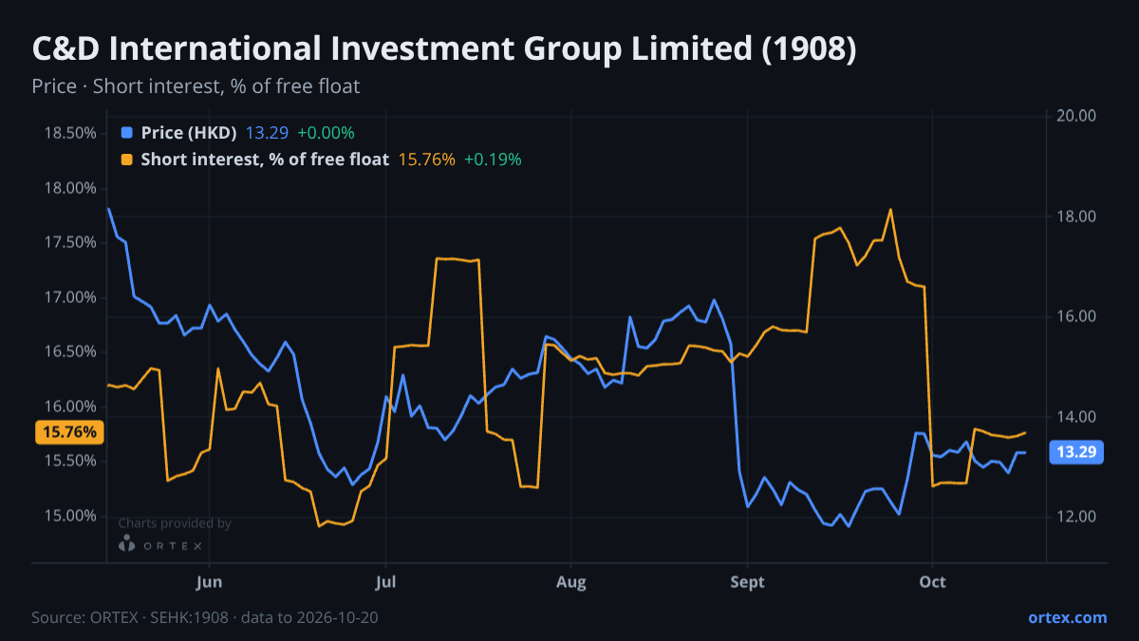Click the 16.00 right axis label
The width and height of the screenshot is (1139, 641).
[1077, 316]
